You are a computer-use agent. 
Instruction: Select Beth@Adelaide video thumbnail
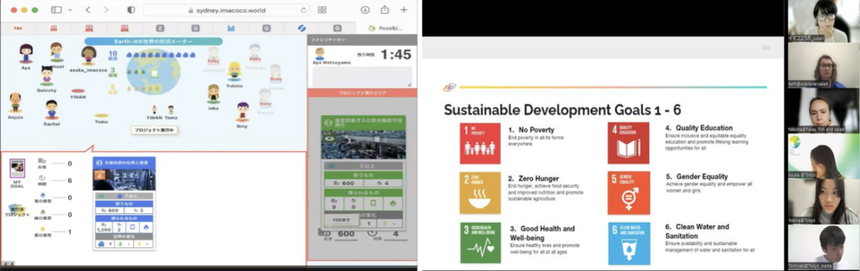tap(823, 65)
